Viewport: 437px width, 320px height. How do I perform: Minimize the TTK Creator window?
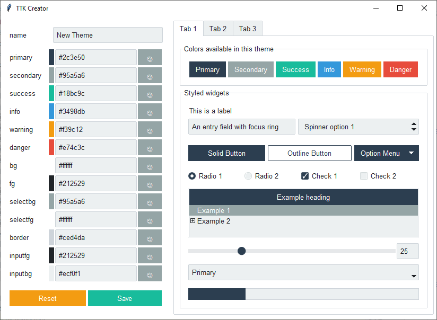[x=376, y=8]
